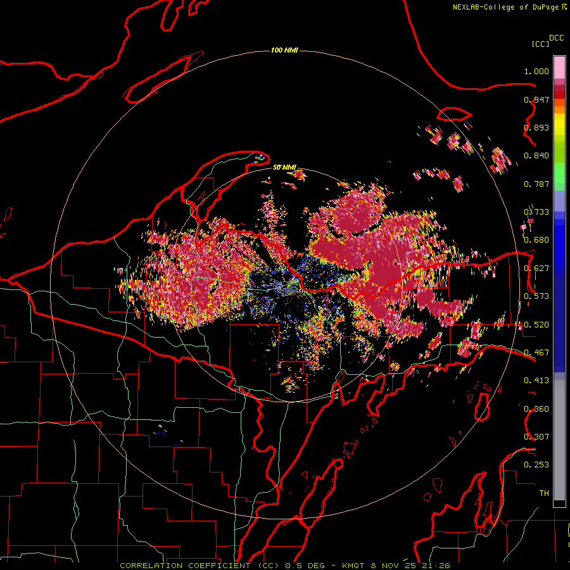The height and width of the screenshot is (570, 570).
Task: Click the 0.893 legend value
Action: [536, 127]
